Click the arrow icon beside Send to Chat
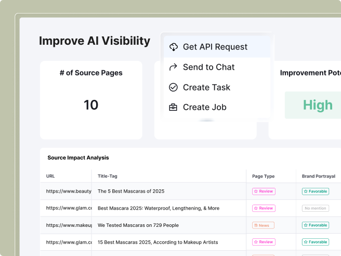341x256 pixels. click(x=174, y=67)
